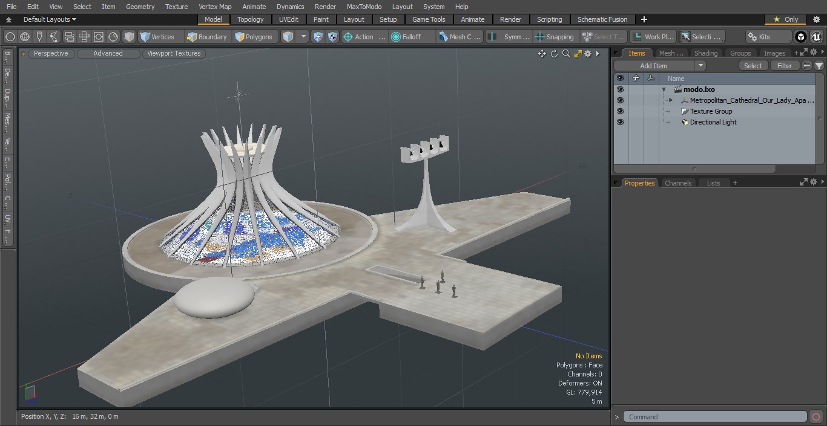Click the eye column header
Image resolution: width=827 pixels, height=426 pixels.
point(620,79)
